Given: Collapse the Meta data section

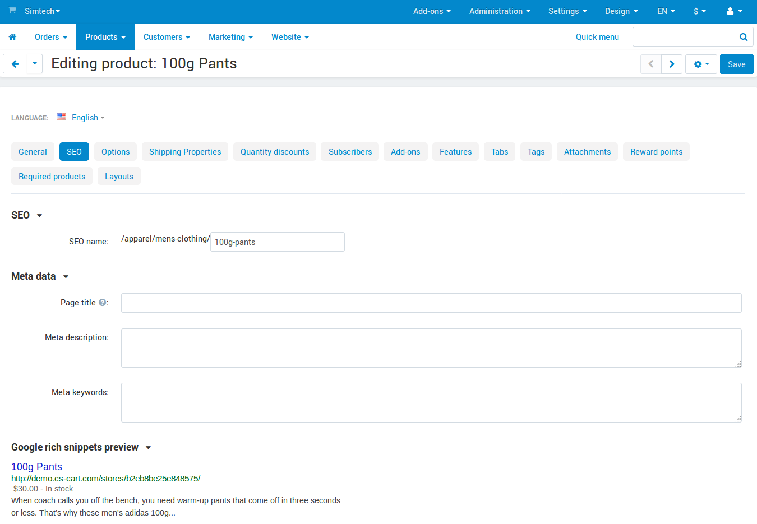Looking at the screenshot, I should coord(40,276).
